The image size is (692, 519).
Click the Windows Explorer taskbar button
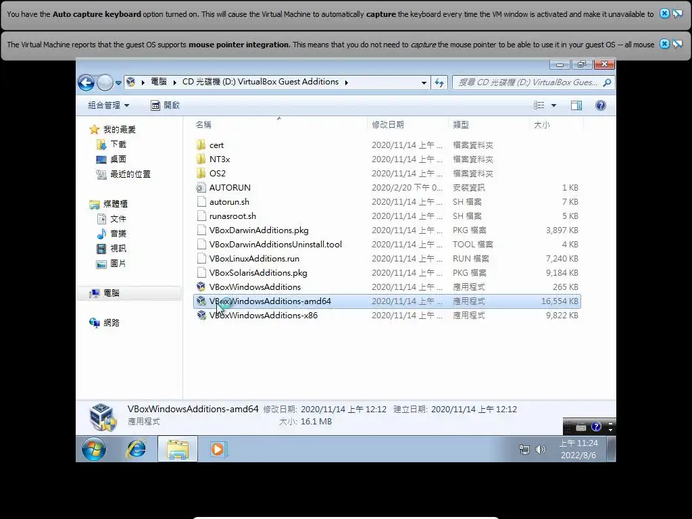[178, 449]
